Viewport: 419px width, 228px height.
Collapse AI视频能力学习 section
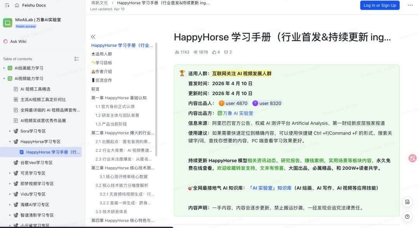pos(4,79)
